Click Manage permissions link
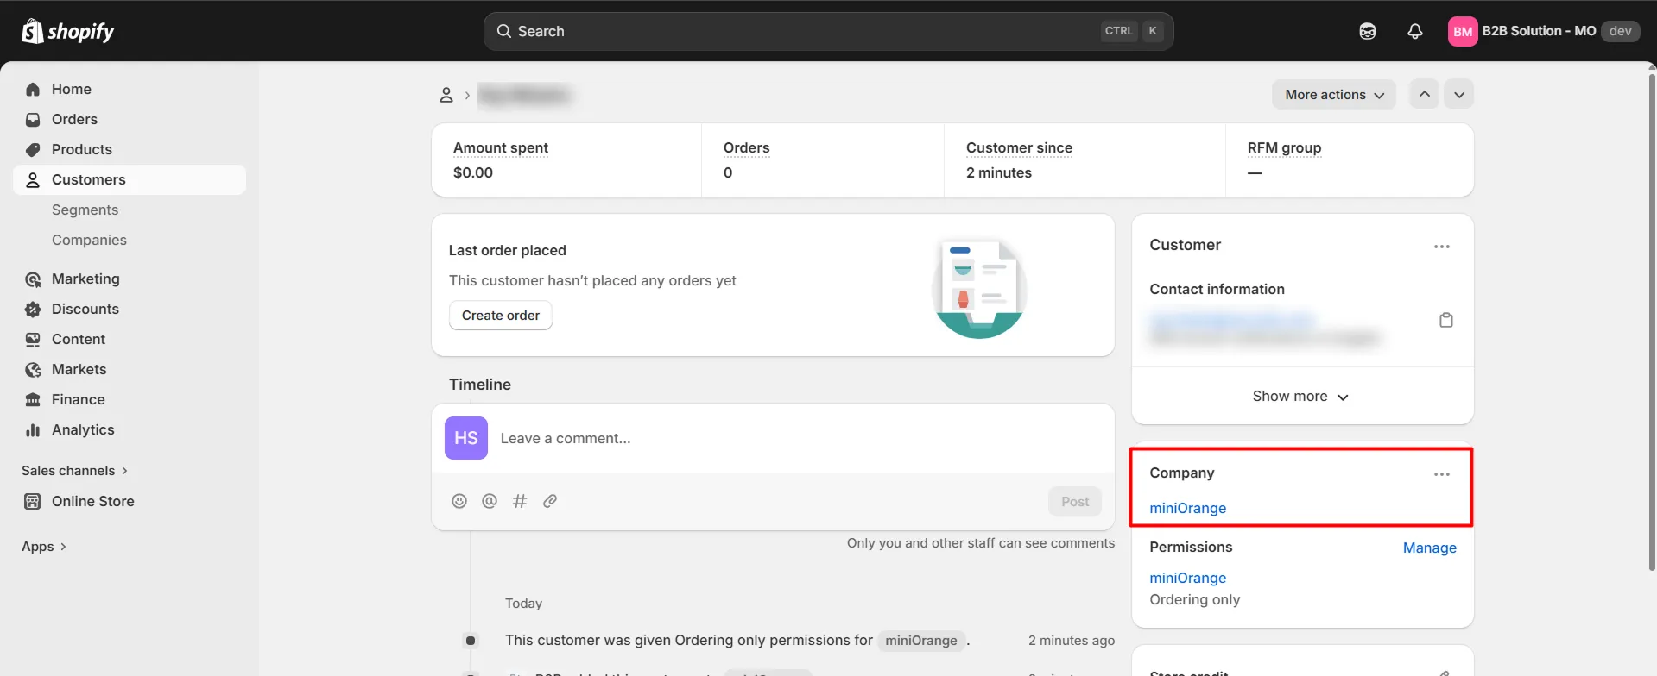Screen dimensions: 1657x676 tap(1430, 548)
